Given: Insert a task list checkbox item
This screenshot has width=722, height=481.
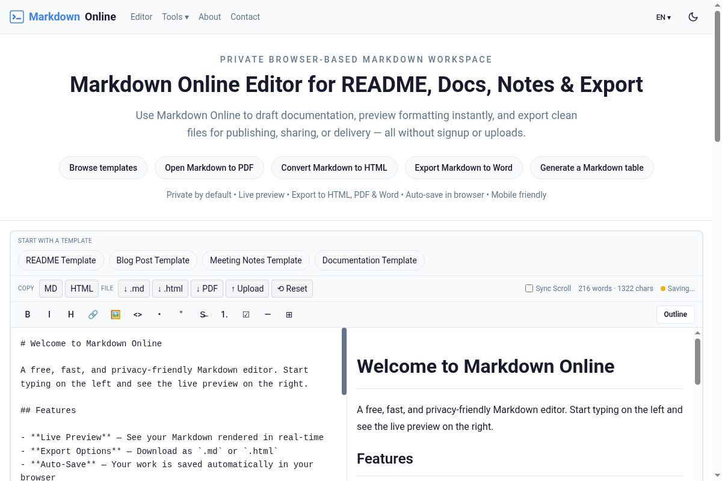Looking at the screenshot, I should coord(246,314).
